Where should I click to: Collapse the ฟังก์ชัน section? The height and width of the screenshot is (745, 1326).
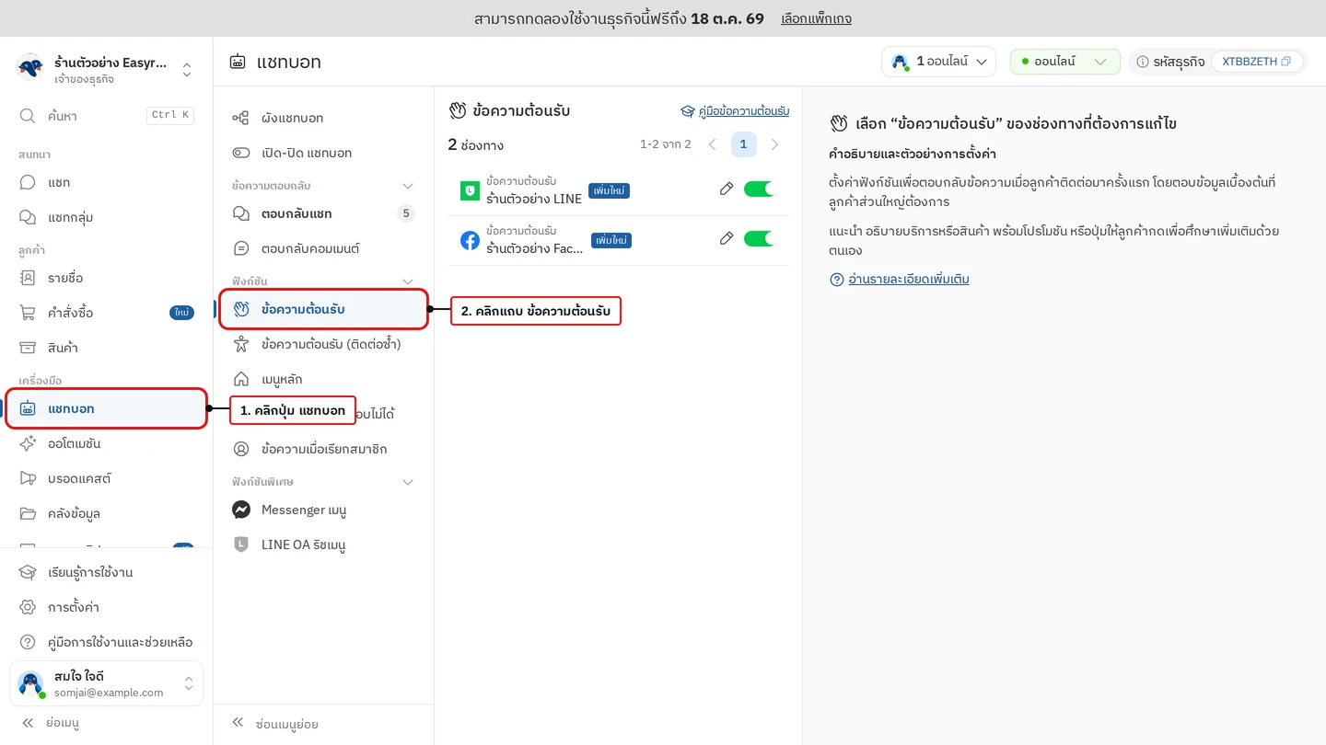click(x=408, y=281)
